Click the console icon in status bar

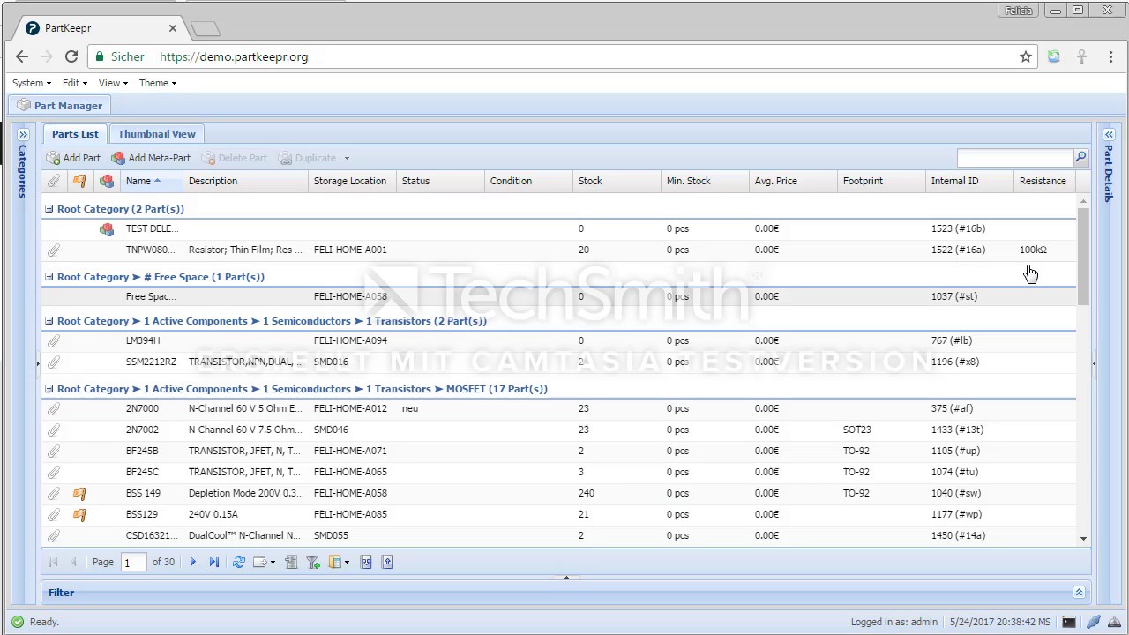point(1069,622)
